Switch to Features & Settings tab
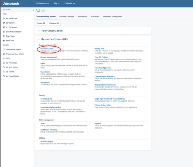 (67, 17)
